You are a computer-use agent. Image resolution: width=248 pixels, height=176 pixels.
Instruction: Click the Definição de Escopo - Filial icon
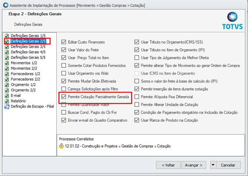[x=7, y=106]
